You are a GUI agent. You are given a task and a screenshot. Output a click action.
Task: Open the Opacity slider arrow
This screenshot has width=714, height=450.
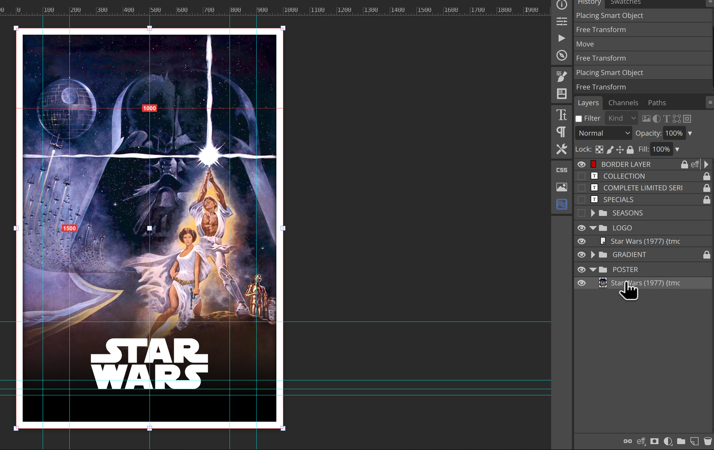(690, 133)
